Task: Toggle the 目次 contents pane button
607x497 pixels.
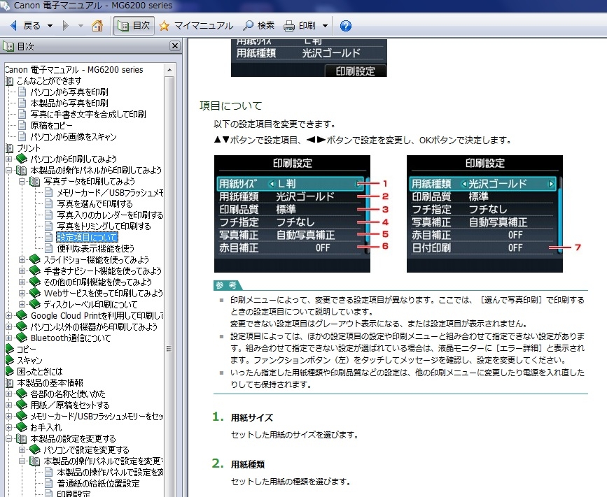Action: click(132, 26)
